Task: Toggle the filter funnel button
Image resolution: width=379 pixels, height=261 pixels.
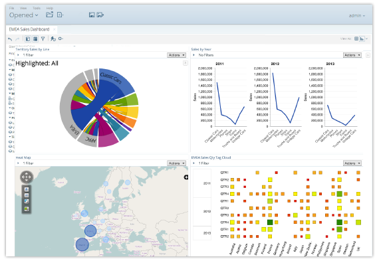Action: coord(43,39)
